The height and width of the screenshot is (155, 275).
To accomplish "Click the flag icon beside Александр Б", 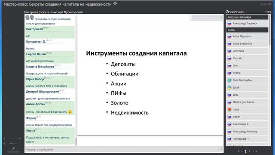I will [x=229, y=124].
